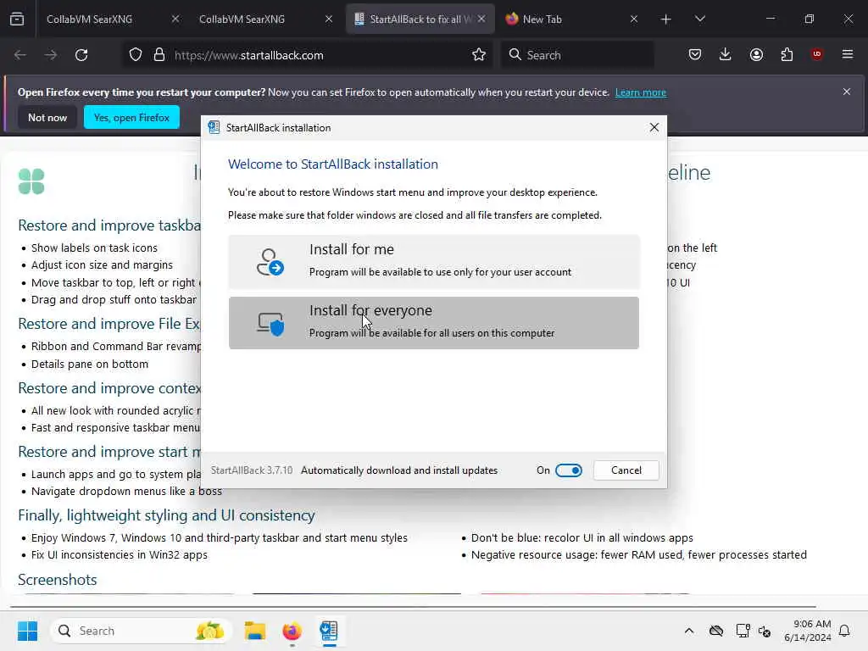Click the Firefox taskbar icon
The height and width of the screenshot is (651, 868).
click(292, 631)
